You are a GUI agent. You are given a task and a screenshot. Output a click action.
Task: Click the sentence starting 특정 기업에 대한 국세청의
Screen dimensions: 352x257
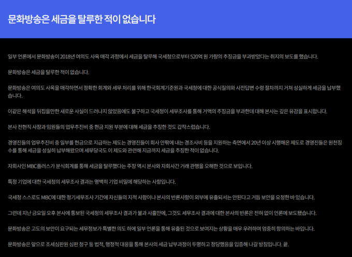click(x=92, y=182)
